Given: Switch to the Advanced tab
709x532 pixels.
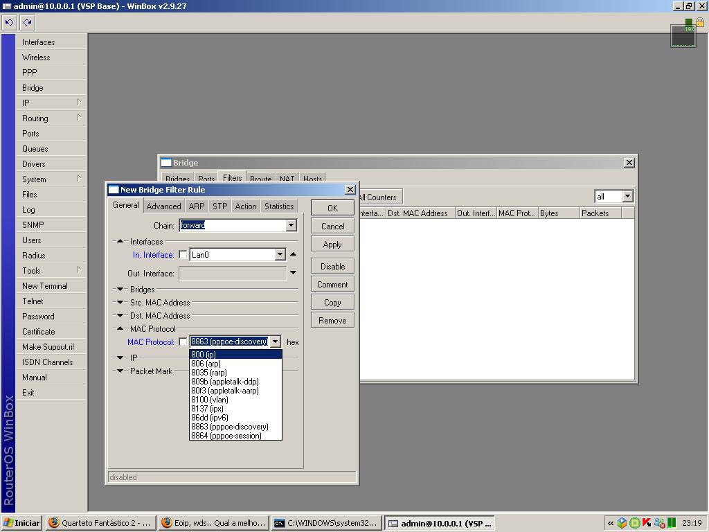Looking at the screenshot, I should [x=163, y=206].
